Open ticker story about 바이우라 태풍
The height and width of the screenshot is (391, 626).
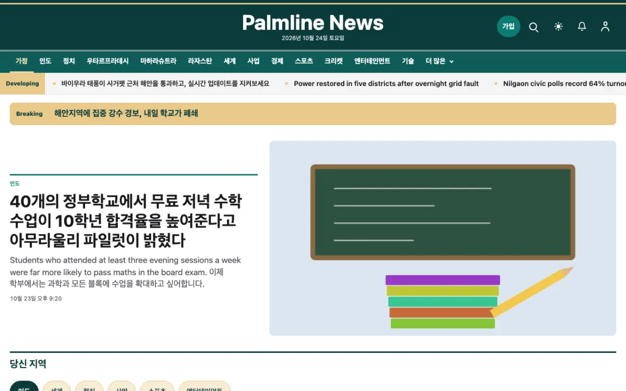[x=165, y=83]
